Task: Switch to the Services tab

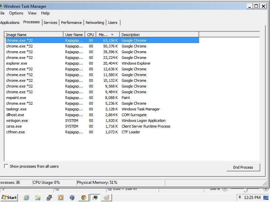Action: point(50,23)
